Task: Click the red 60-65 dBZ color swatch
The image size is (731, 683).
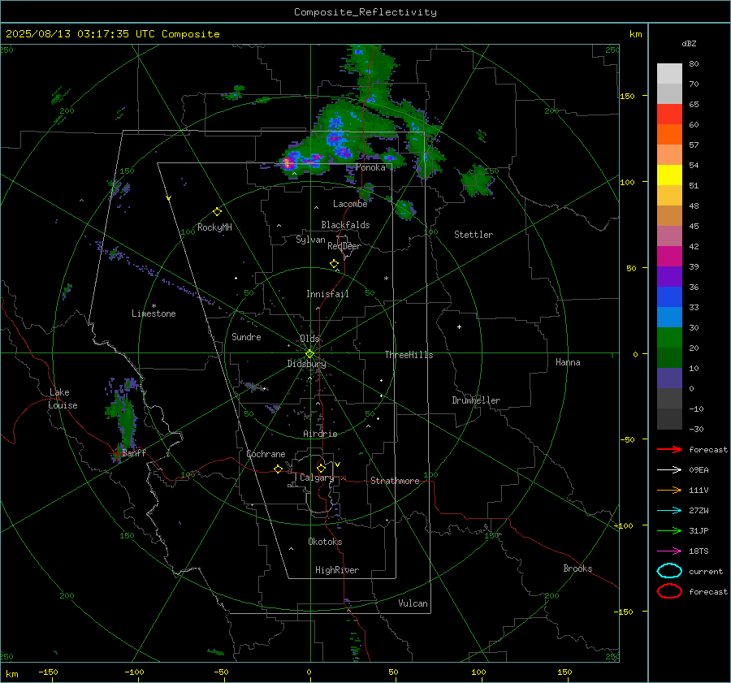Action: [669, 115]
